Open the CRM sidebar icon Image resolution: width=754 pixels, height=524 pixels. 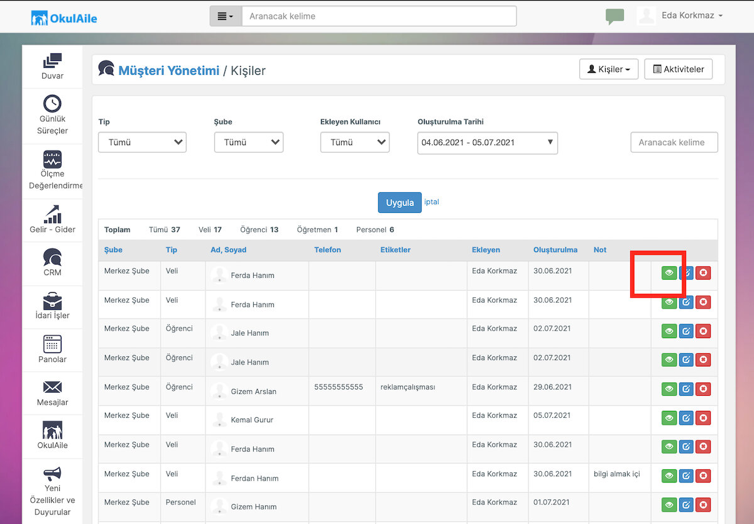(x=52, y=257)
